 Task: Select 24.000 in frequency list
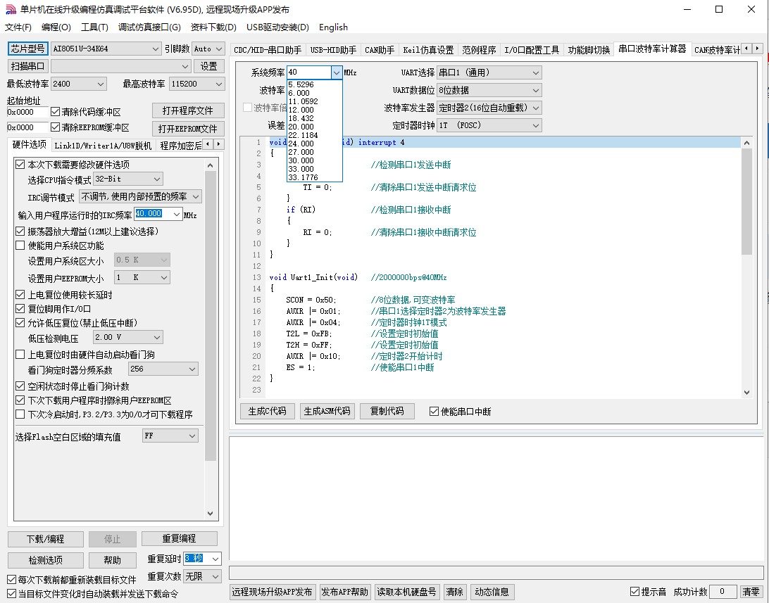pos(314,144)
